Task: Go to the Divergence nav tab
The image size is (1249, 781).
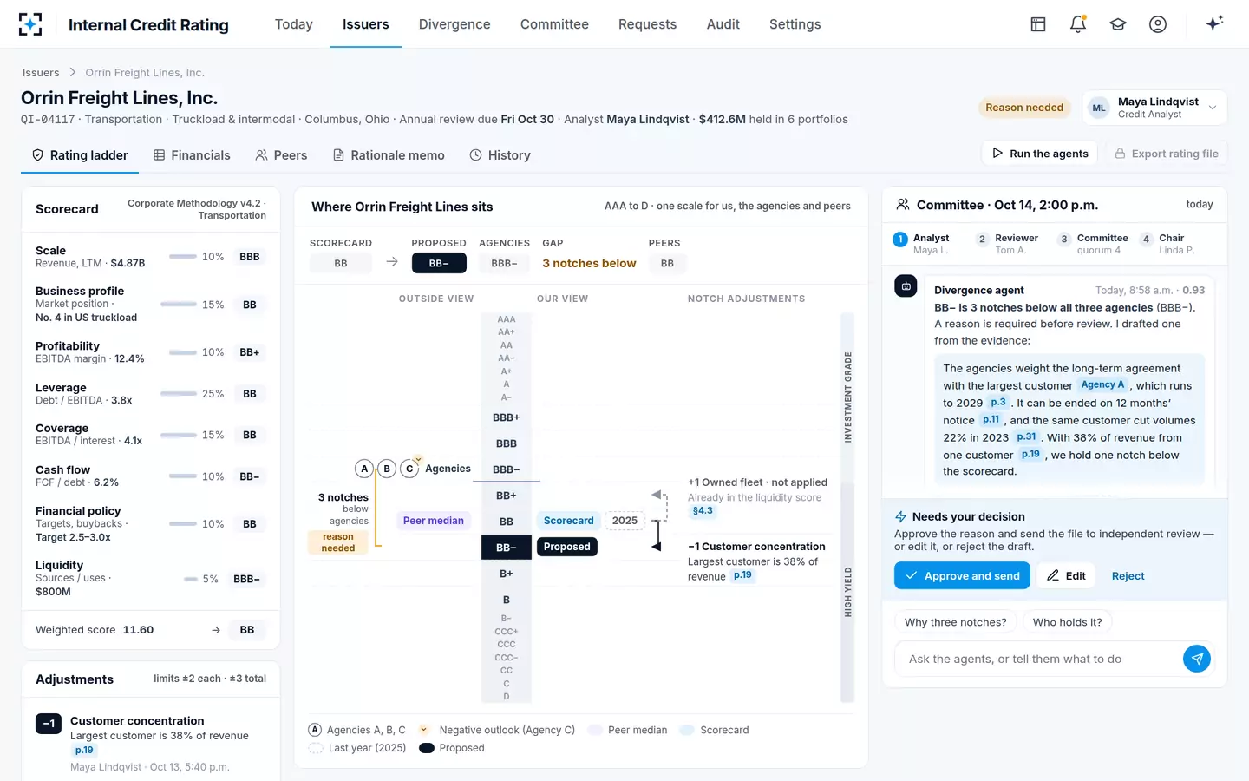Action: coord(454,24)
